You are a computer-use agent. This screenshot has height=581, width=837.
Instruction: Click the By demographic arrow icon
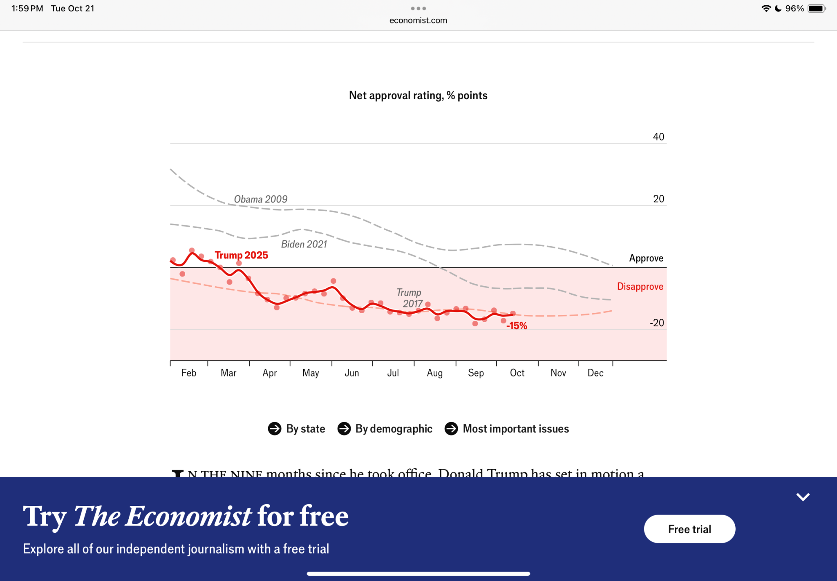(344, 429)
